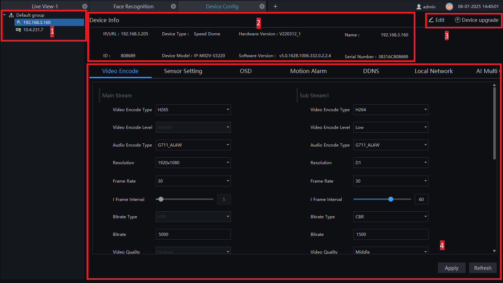The height and width of the screenshot is (283, 503).
Task: Click the Device upgrade arrow icon
Action: point(458,20)
